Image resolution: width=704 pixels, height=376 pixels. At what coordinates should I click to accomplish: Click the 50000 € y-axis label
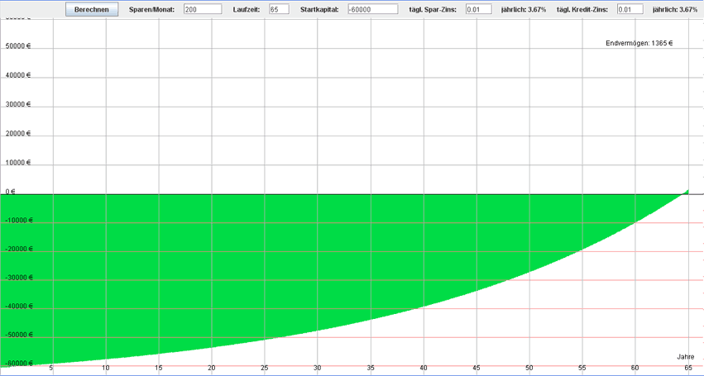(17, 46)
